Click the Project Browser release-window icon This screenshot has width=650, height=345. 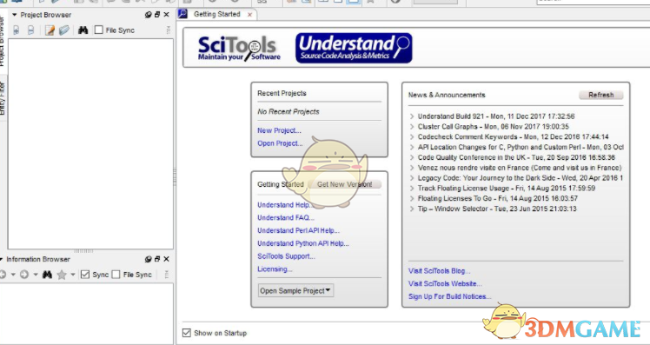[148, 15]
